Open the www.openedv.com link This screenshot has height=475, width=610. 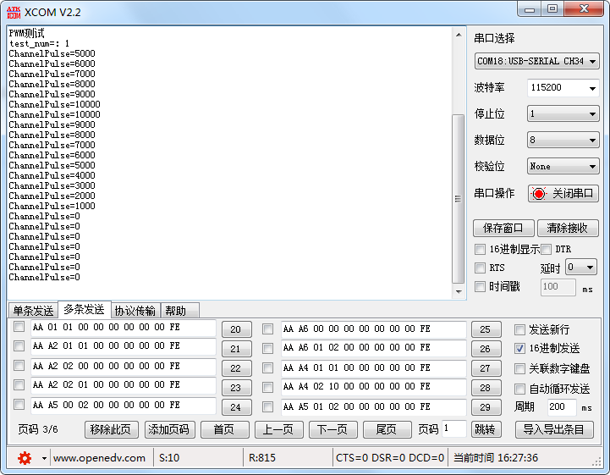[x=99, y=458]
